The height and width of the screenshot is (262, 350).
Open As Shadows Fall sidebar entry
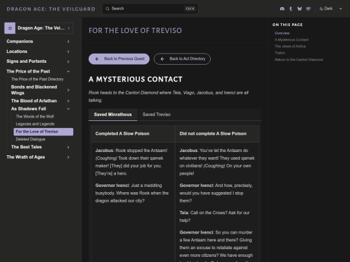click(x=29, y=109)
